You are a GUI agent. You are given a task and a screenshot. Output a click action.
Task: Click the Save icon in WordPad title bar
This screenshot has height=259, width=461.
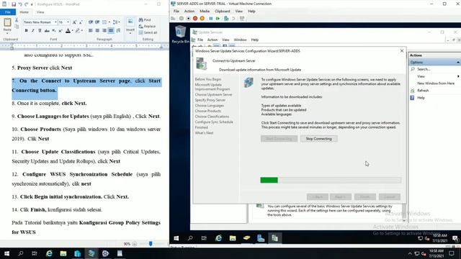14,4
